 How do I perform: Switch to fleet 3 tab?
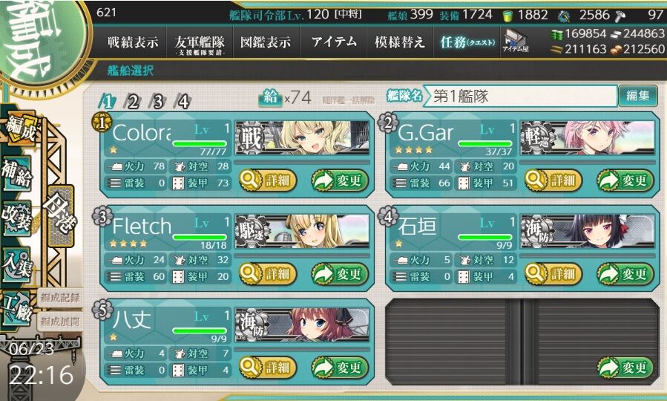[x=158, y=101]
